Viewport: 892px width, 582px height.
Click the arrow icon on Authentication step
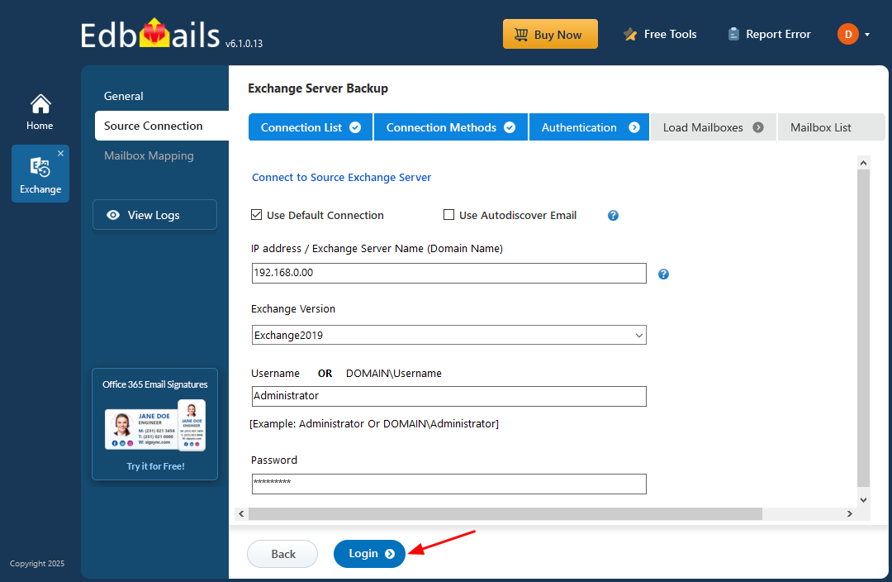click(x=634, y=127)
